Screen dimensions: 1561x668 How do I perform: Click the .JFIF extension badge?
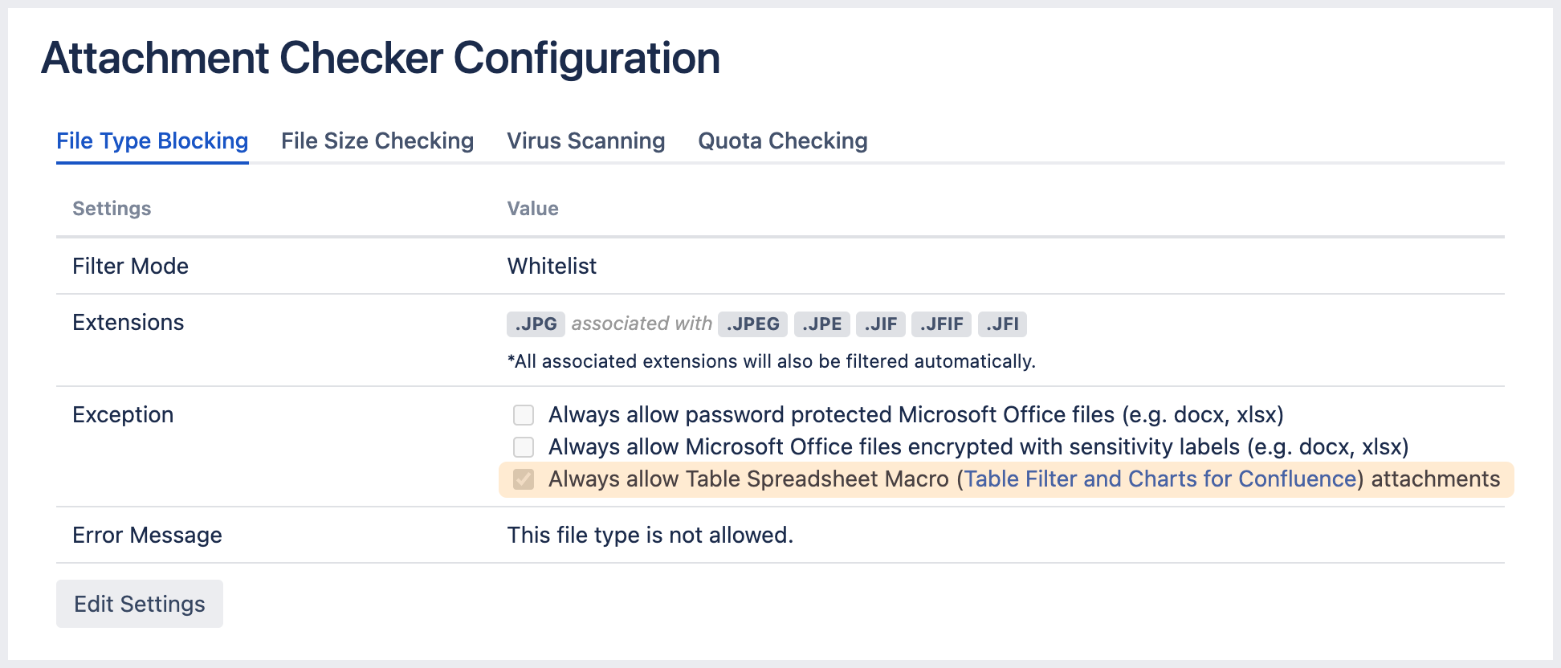(x=941, y=324)
